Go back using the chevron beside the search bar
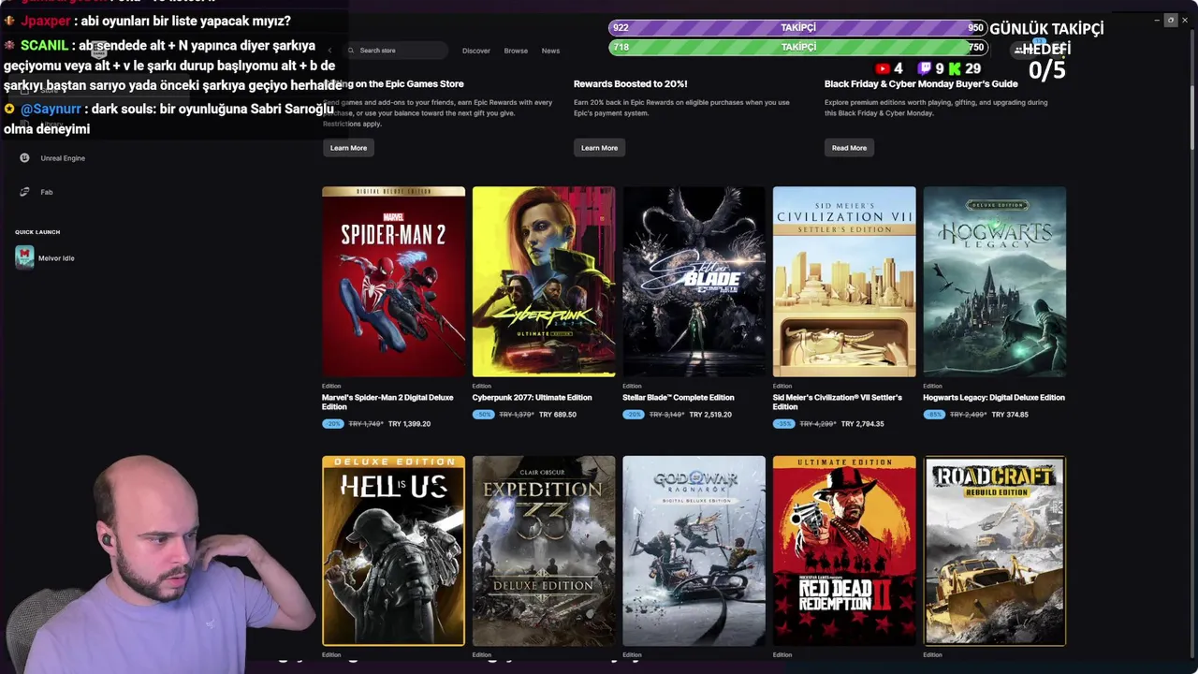Viewport: 1198px width, 674px height. (329, 51)
